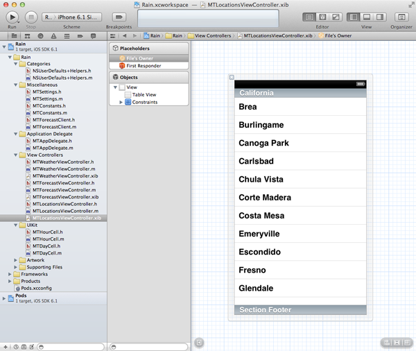Screen dimensions: 416x351
Task: Open MTHourCell.h file
Action: coord(47,232)
